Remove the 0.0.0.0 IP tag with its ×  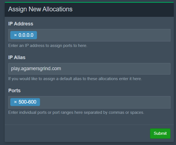tap(15, 35)
